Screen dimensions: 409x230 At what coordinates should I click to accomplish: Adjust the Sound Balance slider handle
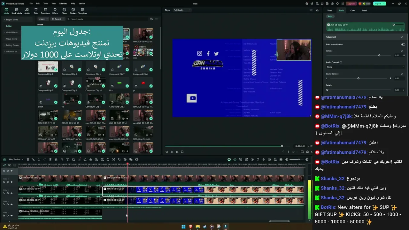(358, 78)
